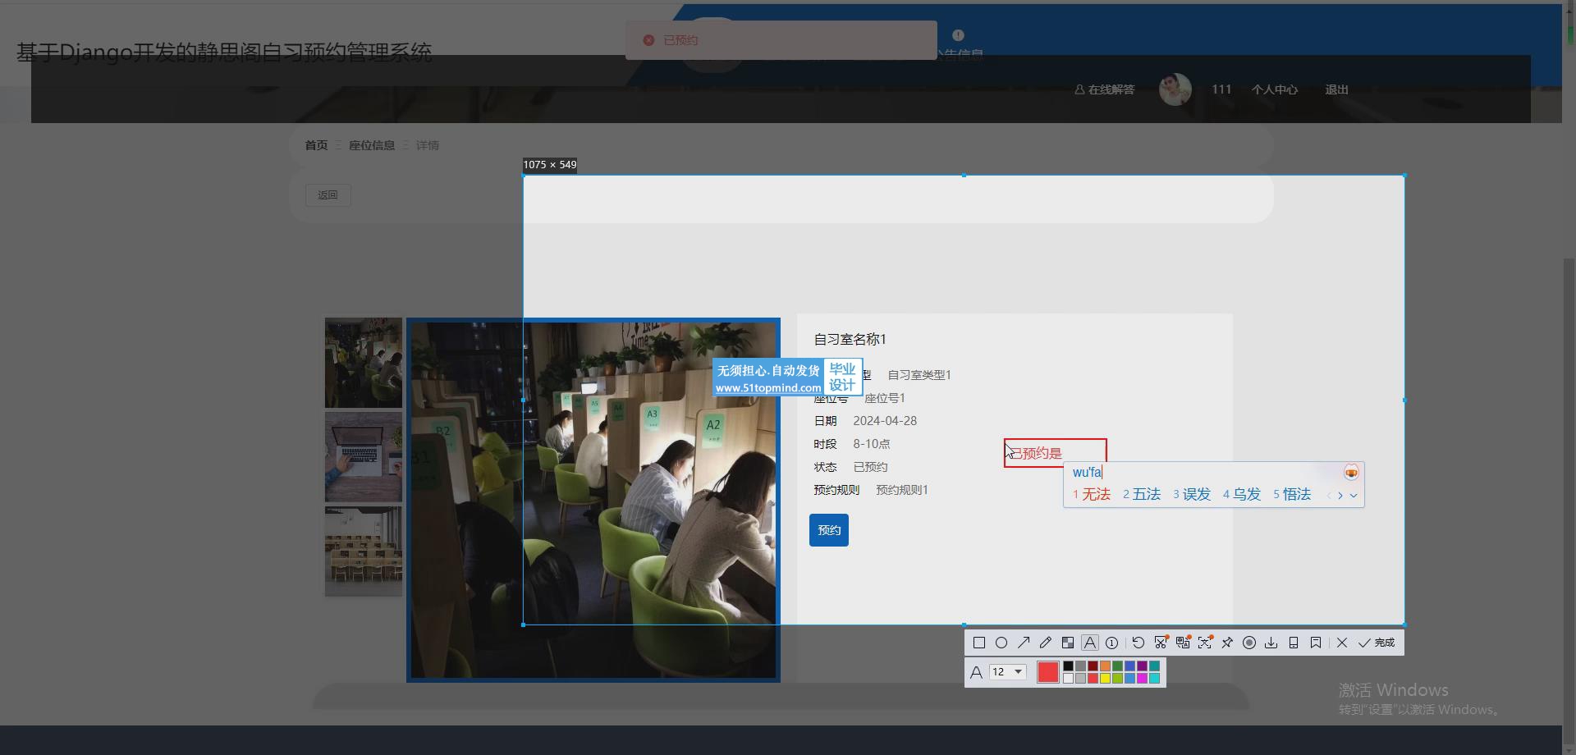The height and width of the screenshot is (755, 1576).
Task: Select the numbered marker tool
Action: point(1112,643)
